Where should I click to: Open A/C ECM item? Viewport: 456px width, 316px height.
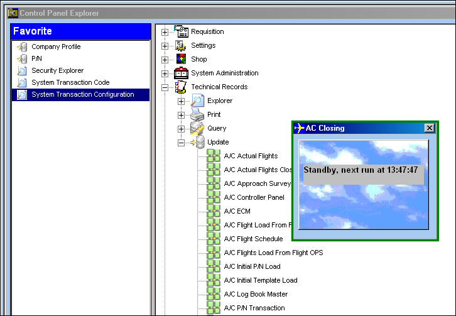tap(237, 211)
